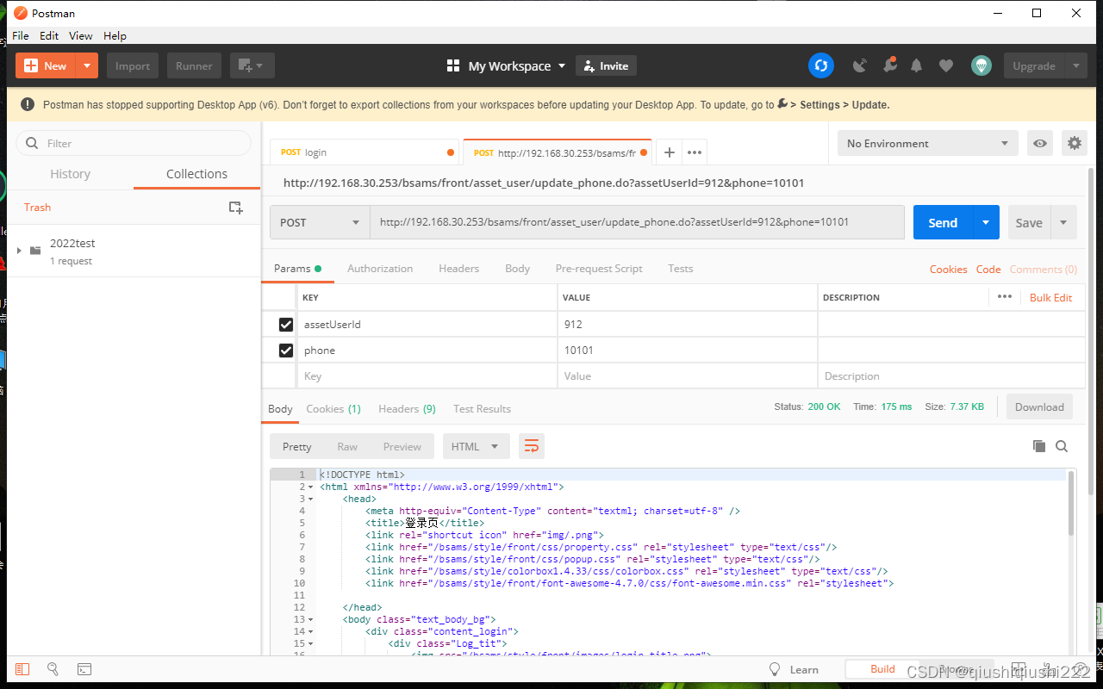Switch to the Collections tab
This screenshot has width=1103, height=689.
tap(196, 173)
